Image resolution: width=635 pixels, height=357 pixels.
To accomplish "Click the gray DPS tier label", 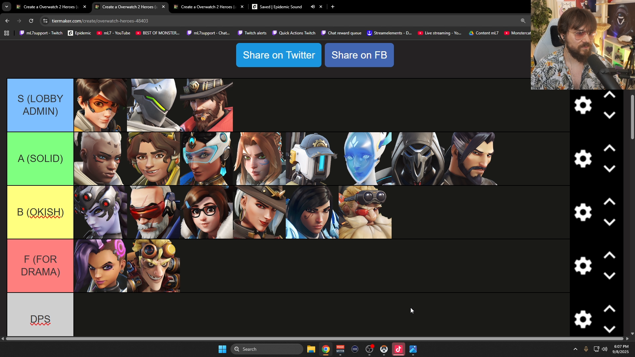I will tap(40, 315).
